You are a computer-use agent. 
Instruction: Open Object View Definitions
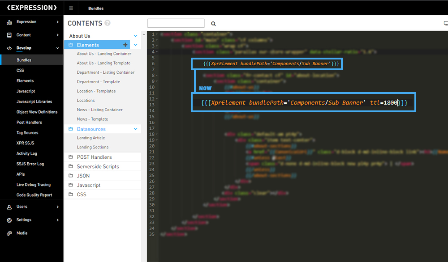coord(37,112)
